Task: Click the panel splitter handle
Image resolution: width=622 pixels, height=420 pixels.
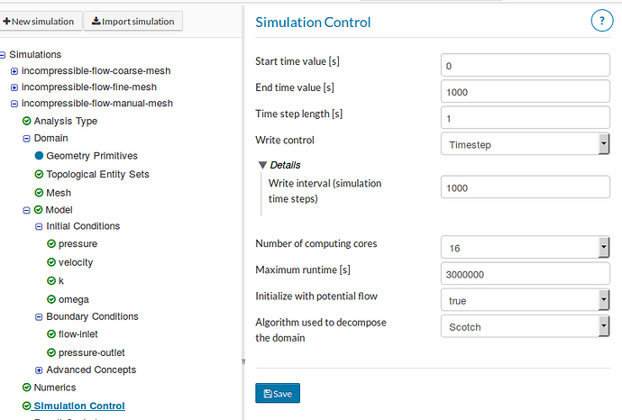Action: click(243, 361)
